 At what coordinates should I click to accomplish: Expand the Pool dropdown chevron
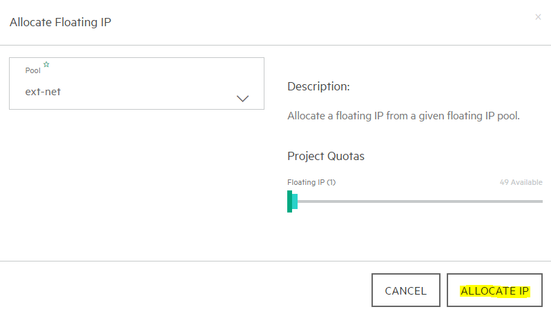[x=242, y=99]
